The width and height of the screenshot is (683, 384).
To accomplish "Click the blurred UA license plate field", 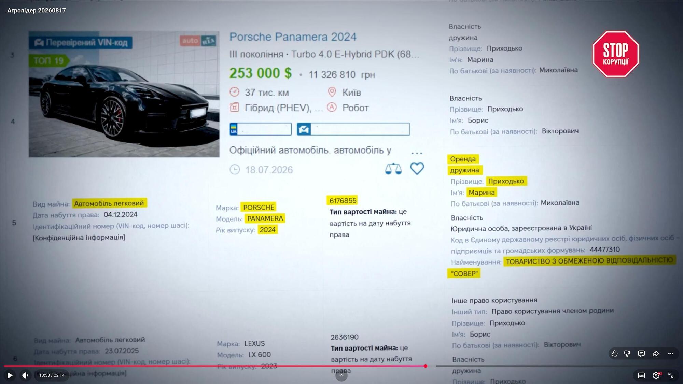I will coord(261,129).
